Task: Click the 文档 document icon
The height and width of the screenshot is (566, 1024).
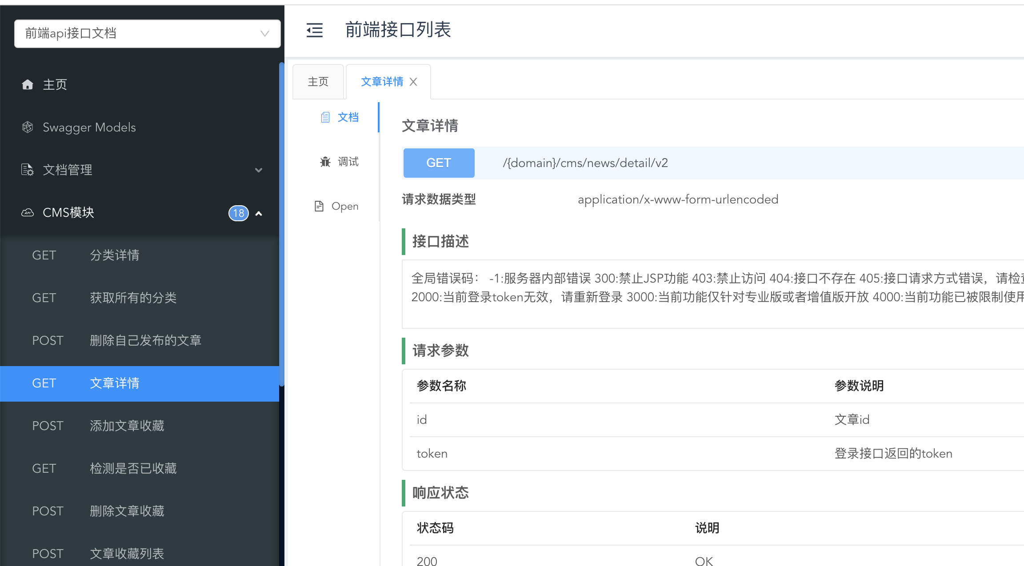Action: coord(325,117)
